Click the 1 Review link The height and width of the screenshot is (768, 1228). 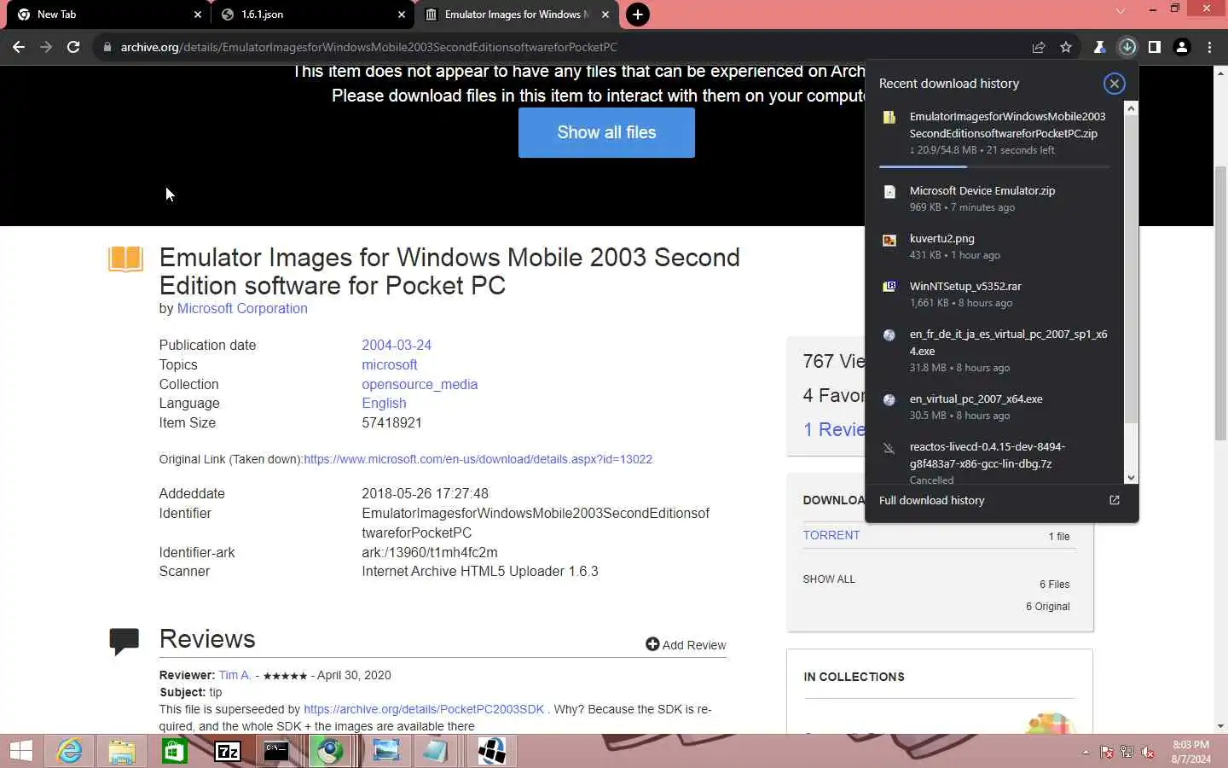click(x=834, y=429)
